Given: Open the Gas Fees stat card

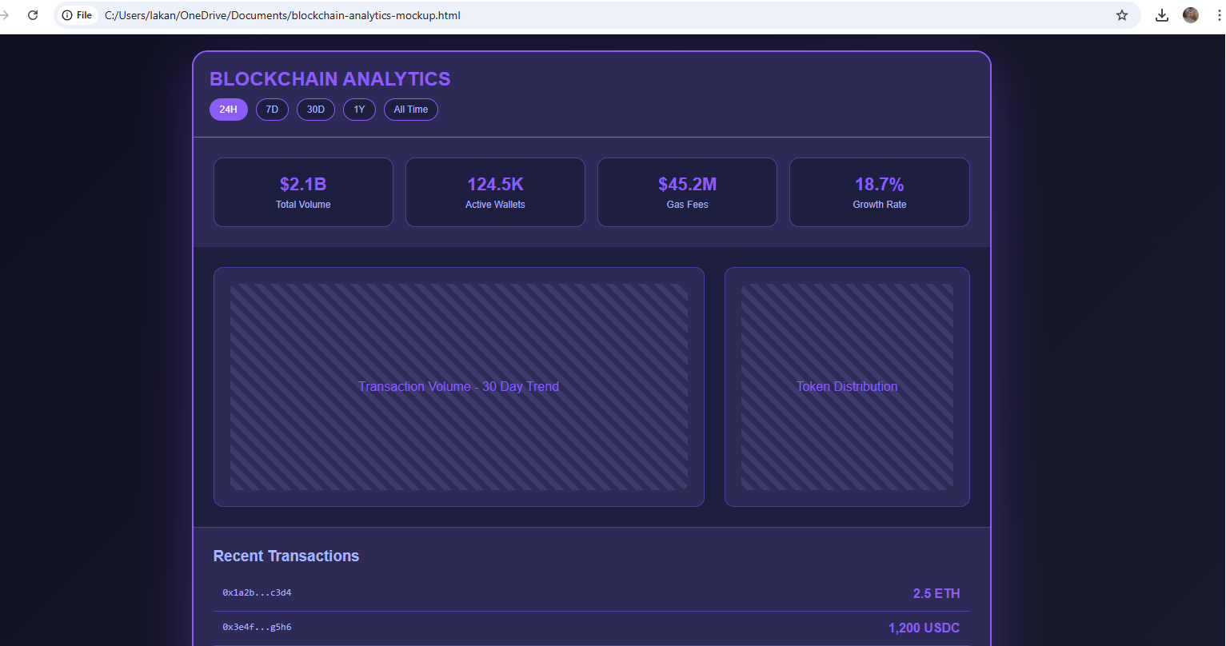Looking at the screenshot, I should [x=687, y=192].
